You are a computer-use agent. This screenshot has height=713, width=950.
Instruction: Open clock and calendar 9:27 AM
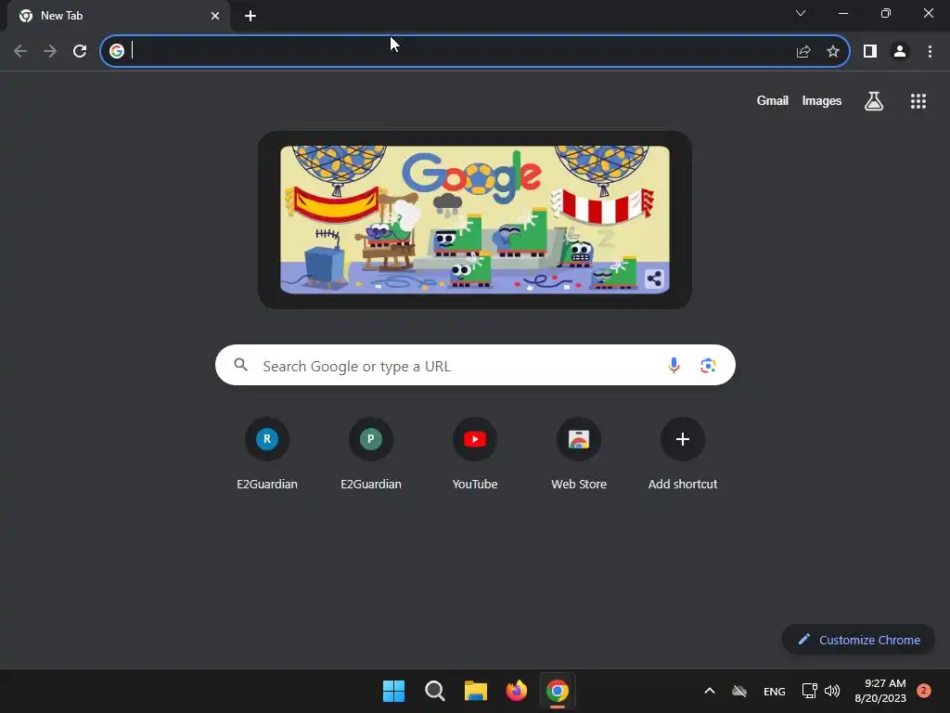(880, 691)
